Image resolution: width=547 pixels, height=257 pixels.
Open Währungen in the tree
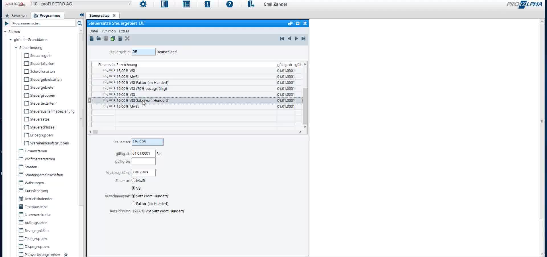(34, 183)
